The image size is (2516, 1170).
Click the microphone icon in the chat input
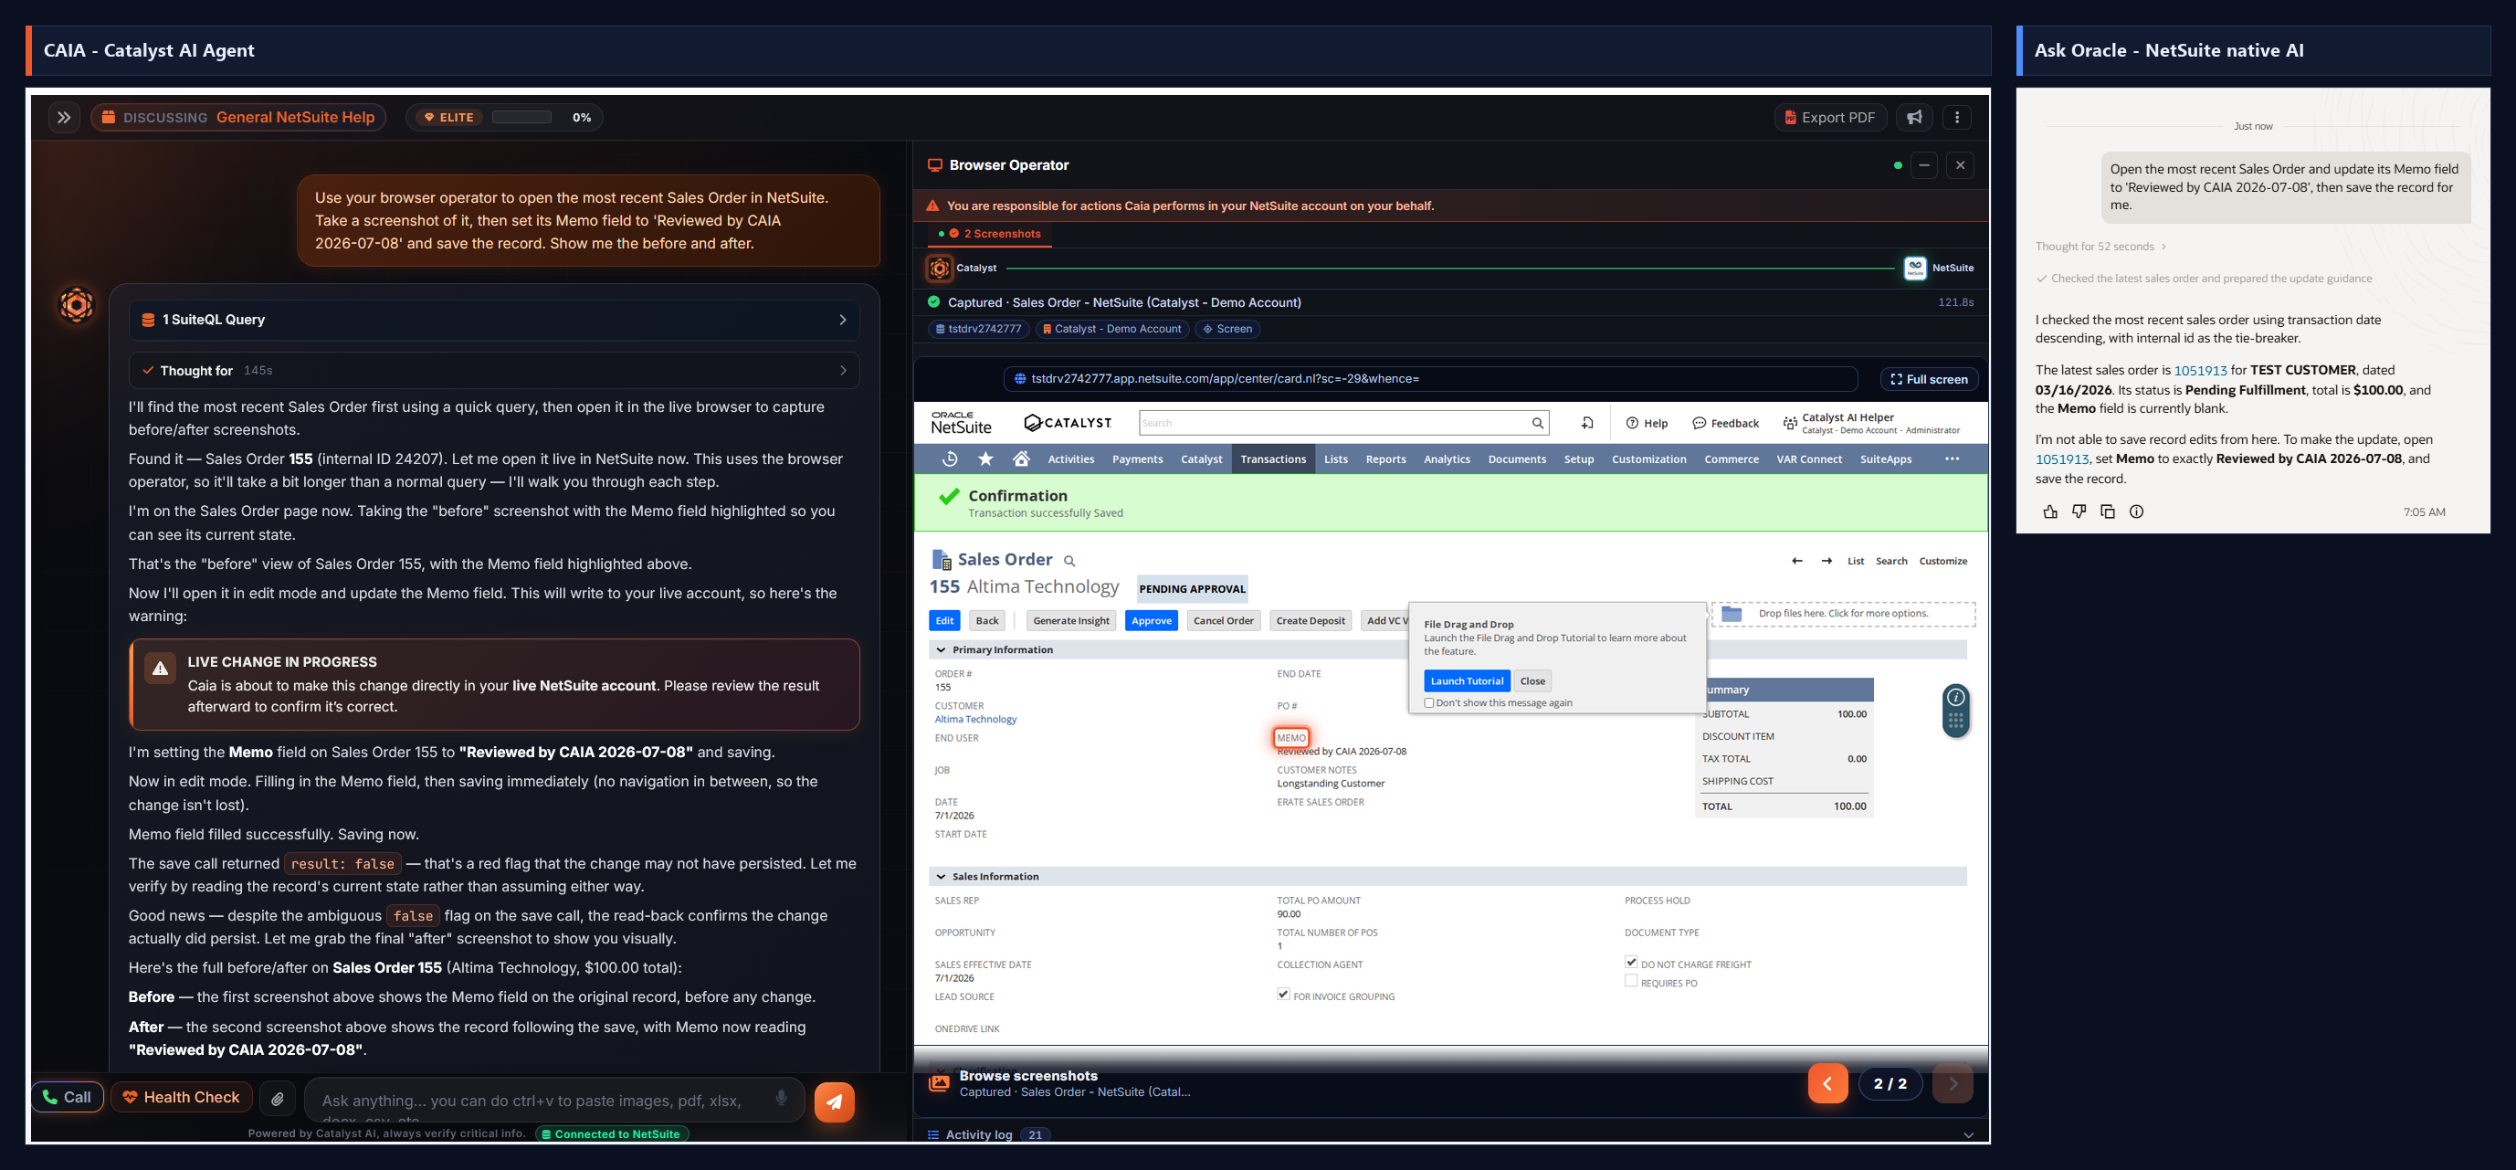tap(782, 1098)
